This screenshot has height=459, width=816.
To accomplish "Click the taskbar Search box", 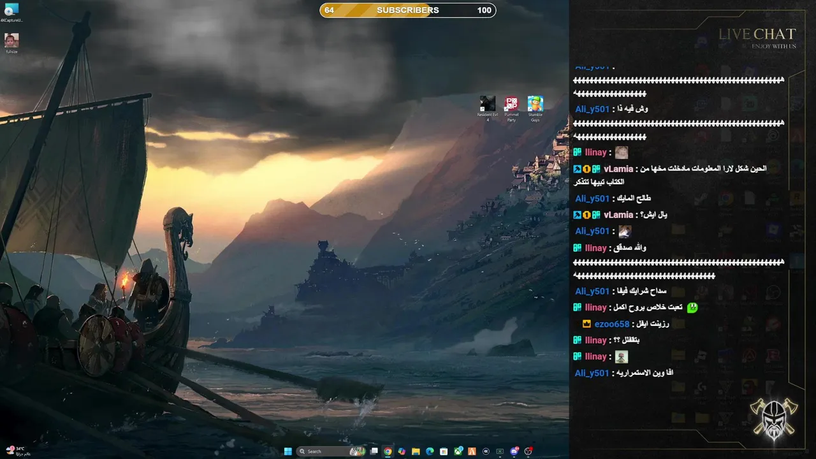I will (331, 451).
